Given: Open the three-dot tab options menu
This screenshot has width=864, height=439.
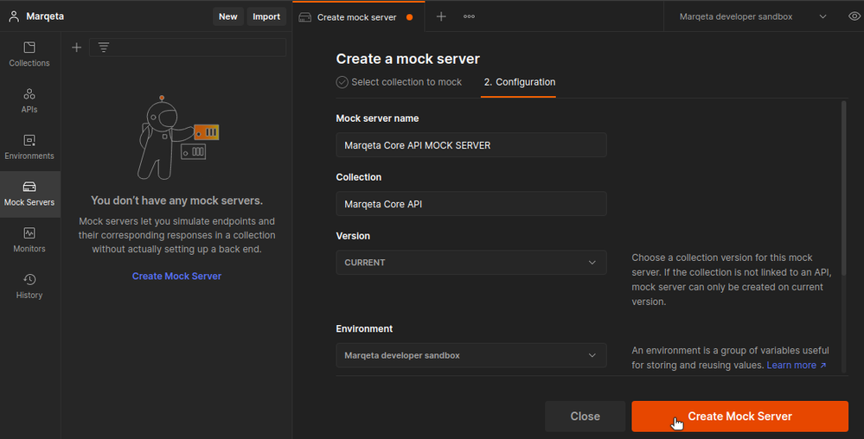Looking at the screenshot, I should [x=469, y=16].
